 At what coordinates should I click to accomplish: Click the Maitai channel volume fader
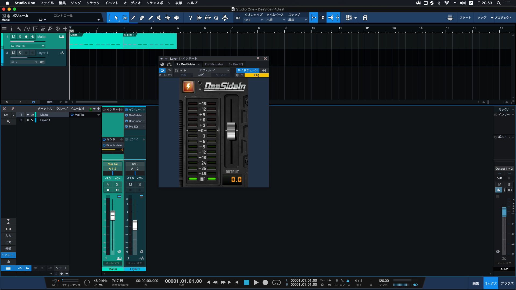point(113,216)
